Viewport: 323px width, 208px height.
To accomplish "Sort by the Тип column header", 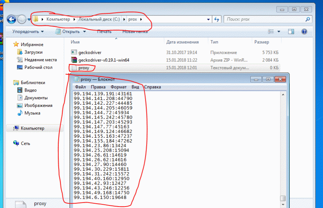I will pyautogui.click(x=214, y=42).
